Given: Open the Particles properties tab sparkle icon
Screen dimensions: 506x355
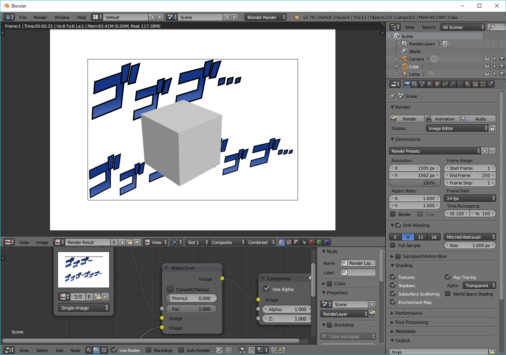Looking at the screenshot, I should [x=483, y=84].
